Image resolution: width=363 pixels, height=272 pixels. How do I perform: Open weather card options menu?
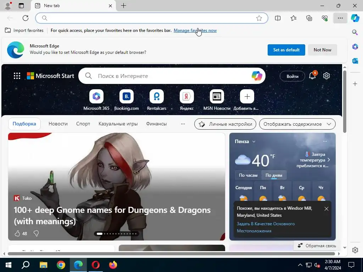click(x=325, y=141)
